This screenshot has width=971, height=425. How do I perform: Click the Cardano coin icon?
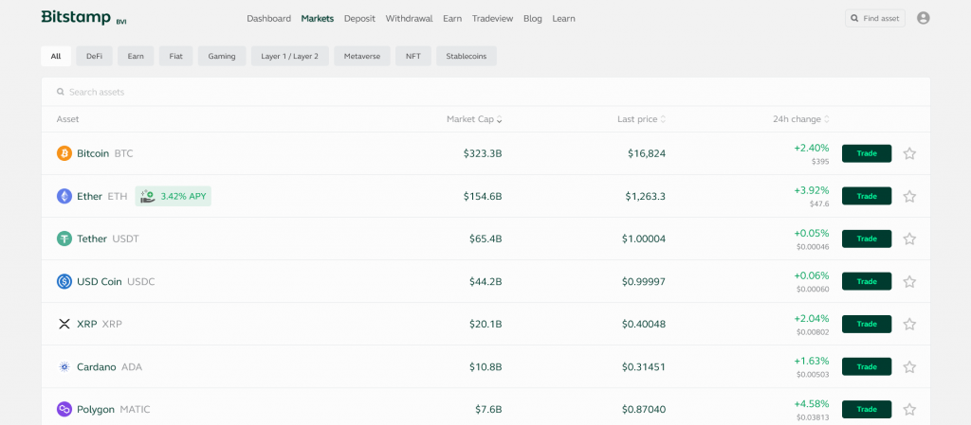pyautogui.click(x=64, y=367)
